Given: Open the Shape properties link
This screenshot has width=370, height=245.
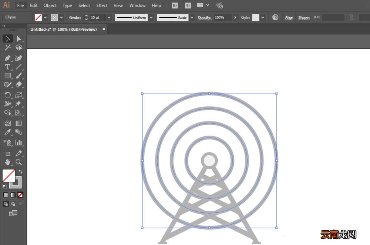Looking at the screenshot, I should [x=304, y=17].
